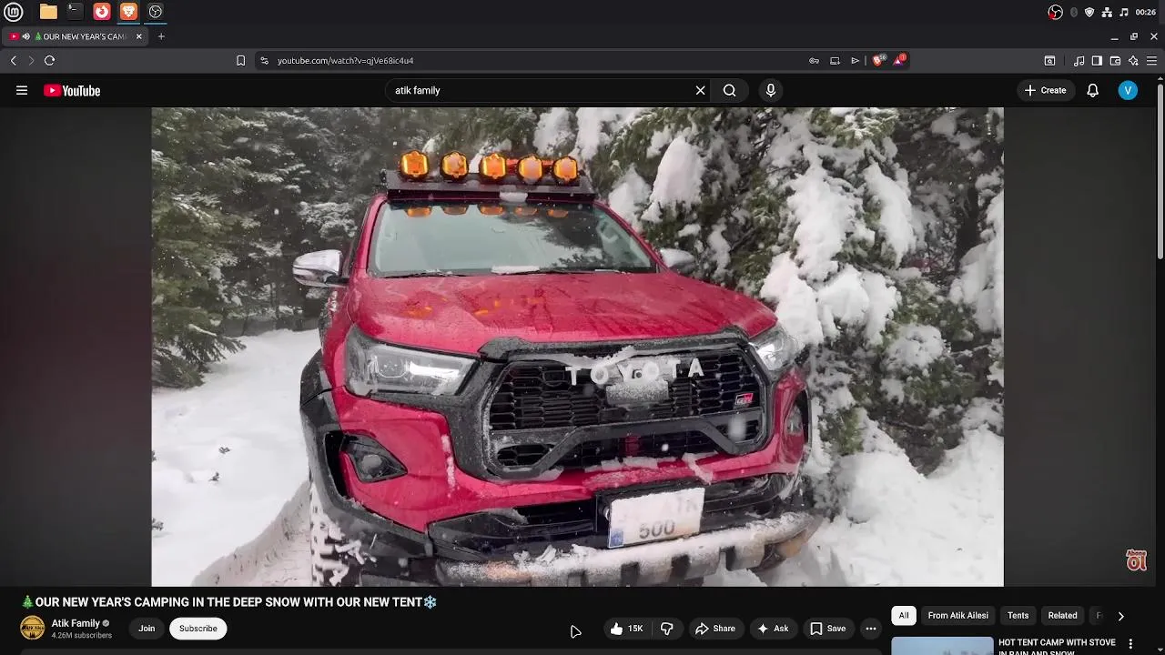Go back to the previous page
1165x655 pixels.
pyautogui.click(x=14, y=60)
